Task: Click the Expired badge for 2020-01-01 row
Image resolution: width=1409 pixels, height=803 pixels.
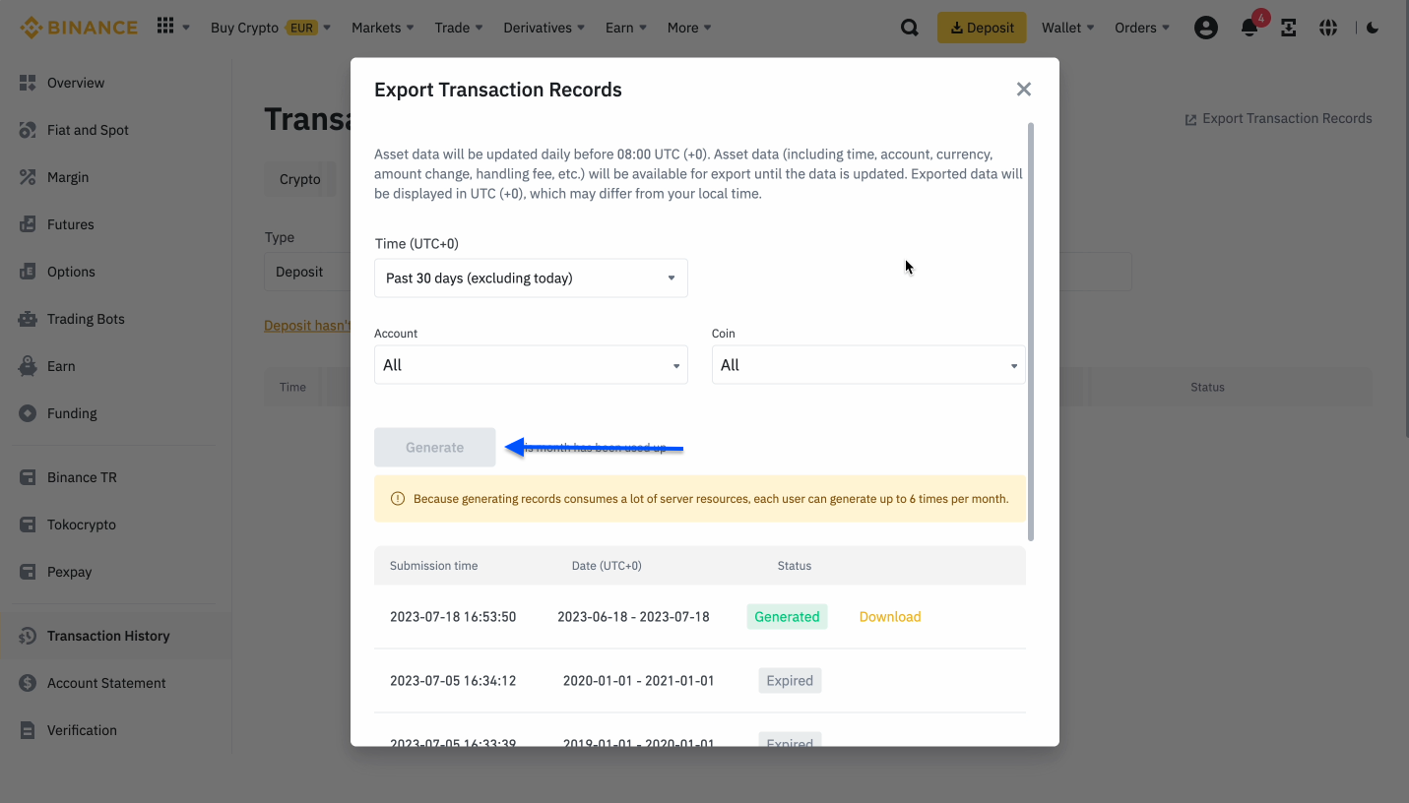Action: 790,681
